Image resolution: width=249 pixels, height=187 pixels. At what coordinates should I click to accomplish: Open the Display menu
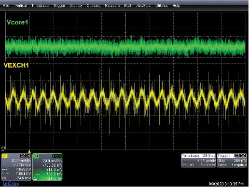point(76,6)
